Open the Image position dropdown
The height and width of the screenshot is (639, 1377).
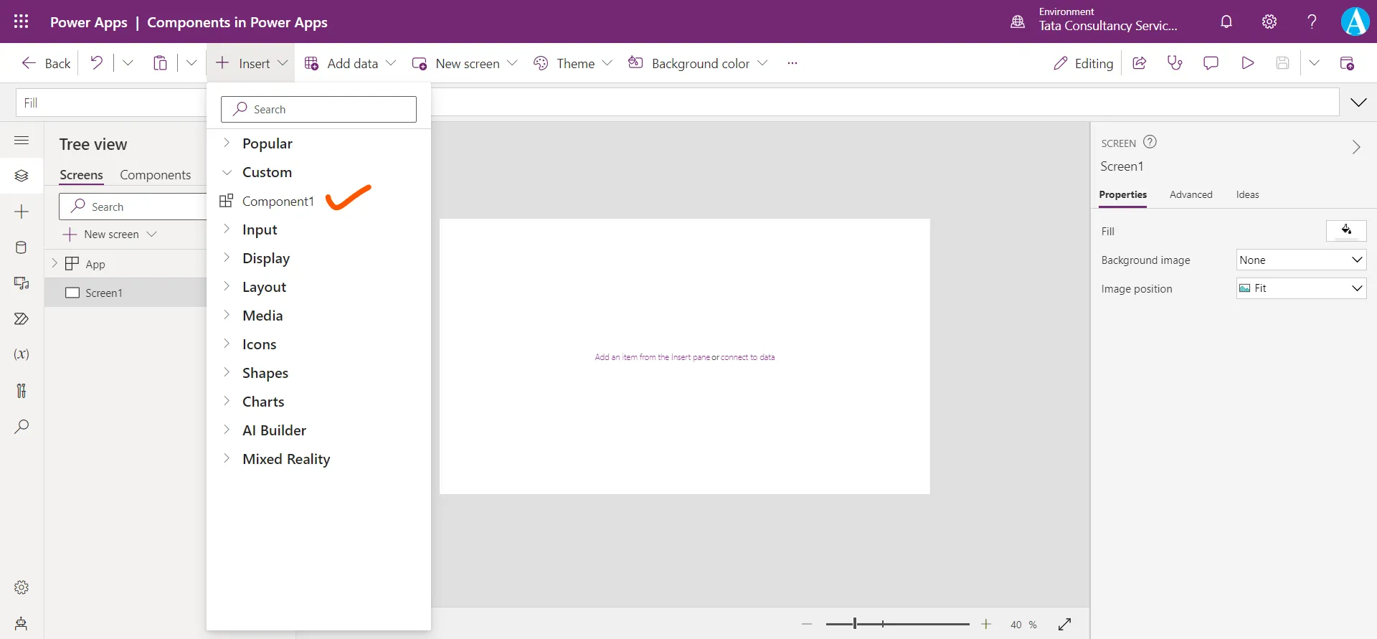coord(1301,288)
